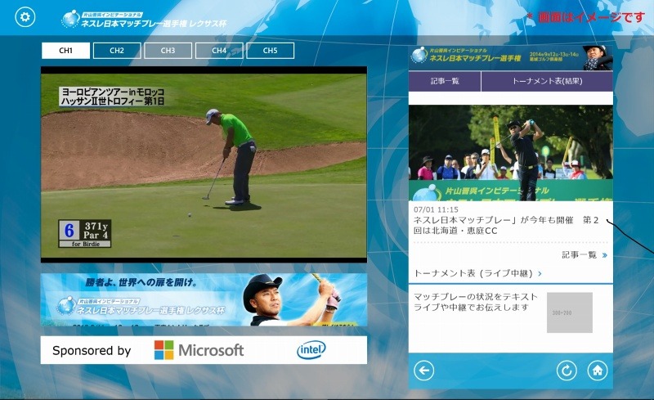Follow the 記事一覧 » link below the article
Image resolution: width=654 pixels, height=400 pixels.
(584, 254)
